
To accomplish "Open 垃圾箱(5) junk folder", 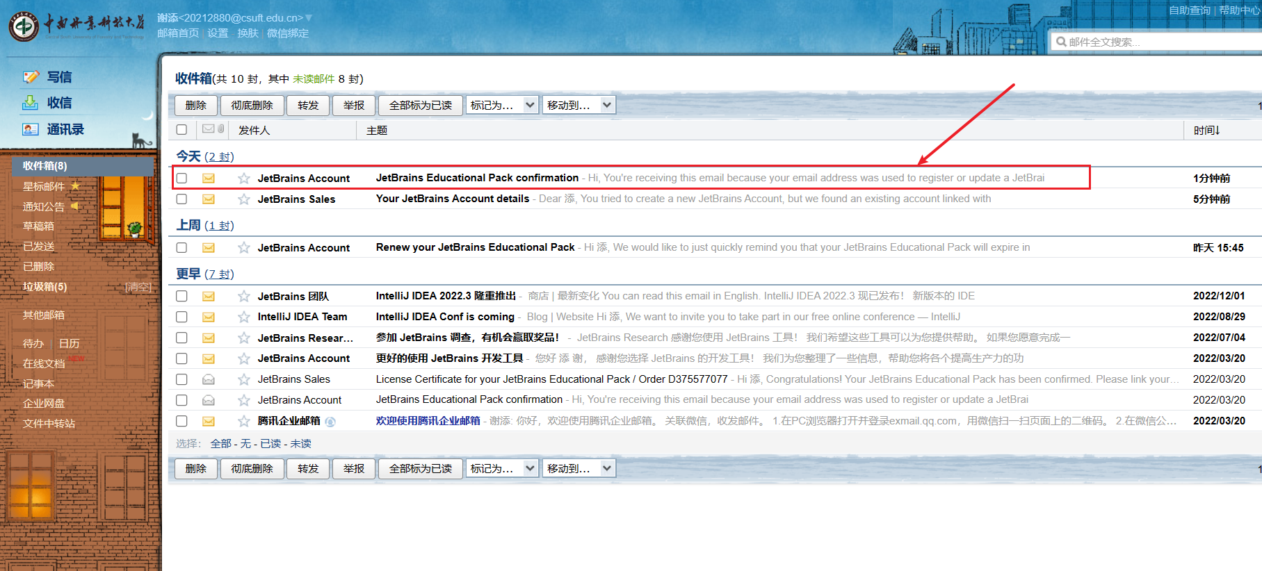I will pos(45,287).
